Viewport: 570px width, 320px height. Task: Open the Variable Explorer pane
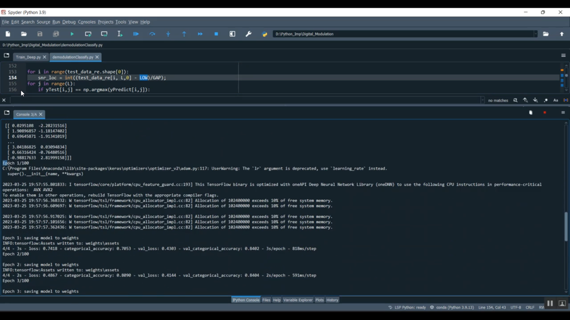tap(298, 300)
